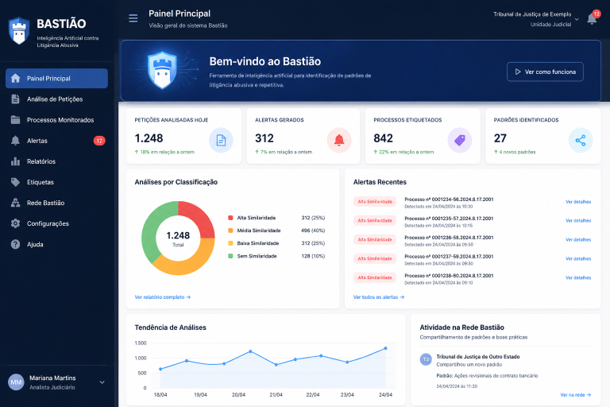Click the 24/04 data point on trend chart
Viewport: 610px width, 407px height.
385,348
